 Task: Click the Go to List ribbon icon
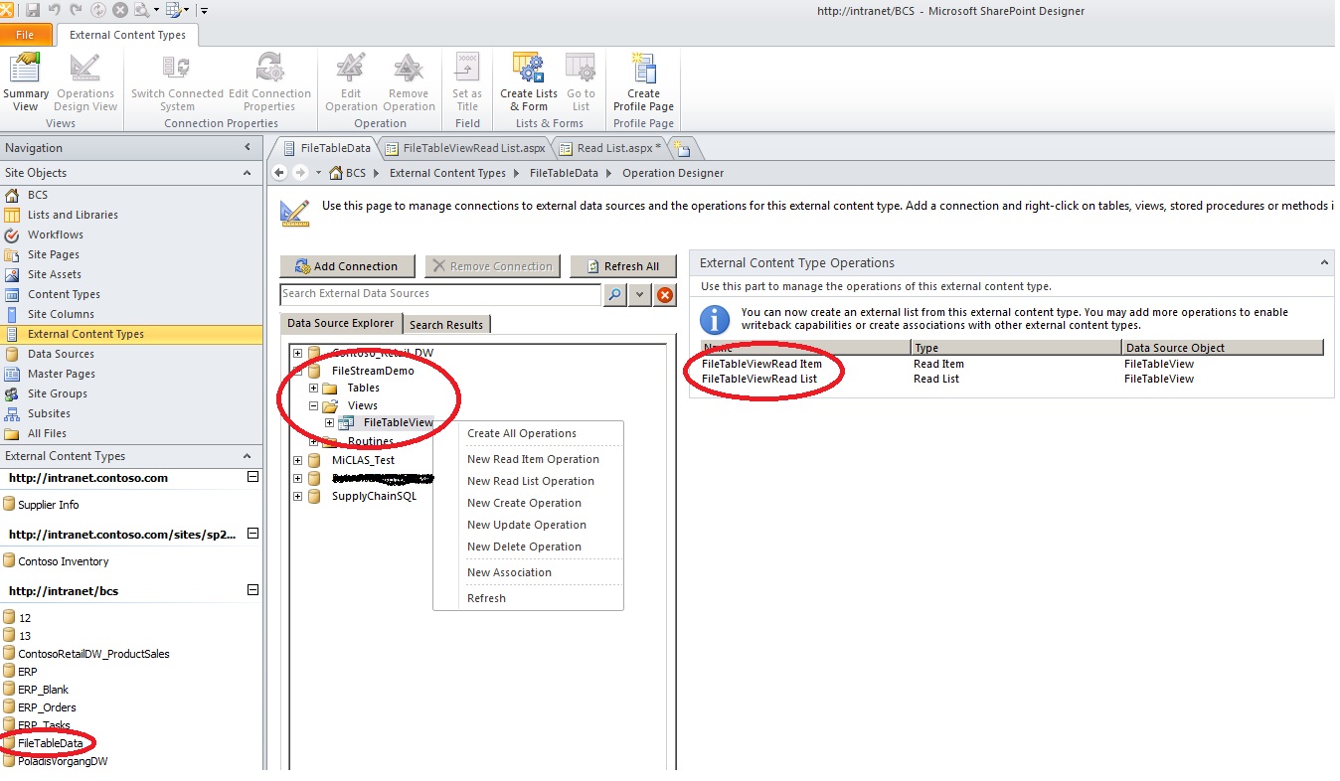coord(581,83)
